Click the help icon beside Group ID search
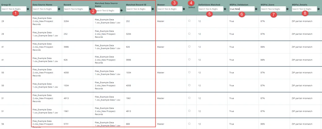 (x=28, y=9)
